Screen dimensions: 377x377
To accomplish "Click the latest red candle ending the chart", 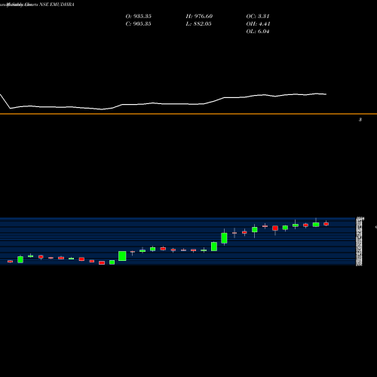I will tap(326, 224).
